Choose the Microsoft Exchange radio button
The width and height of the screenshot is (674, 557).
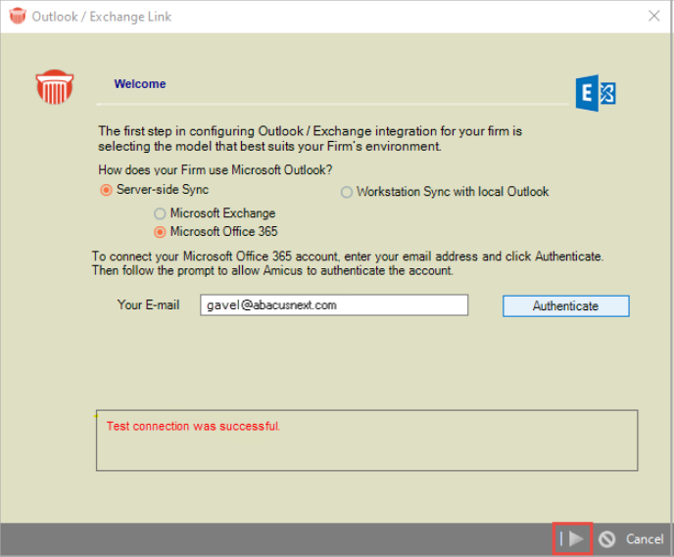tap(160, 213)
